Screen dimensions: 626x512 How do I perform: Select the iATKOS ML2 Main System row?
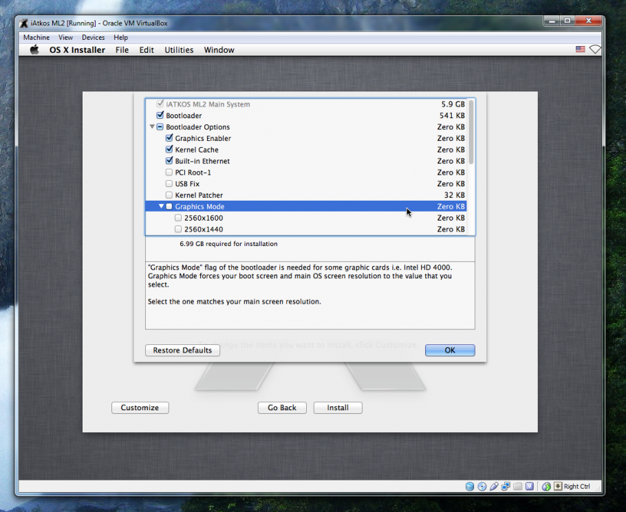pos(306,104)
